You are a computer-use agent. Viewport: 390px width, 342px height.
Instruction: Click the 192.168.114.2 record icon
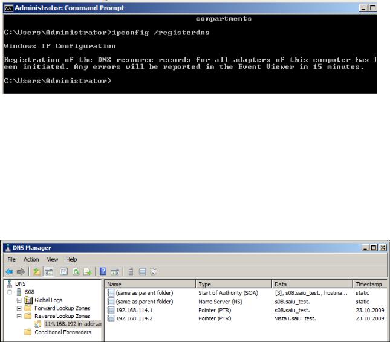(x=111, y=318)
